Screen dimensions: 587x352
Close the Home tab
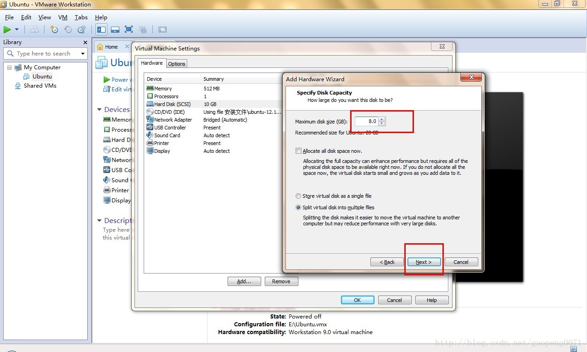pos(127,46)
